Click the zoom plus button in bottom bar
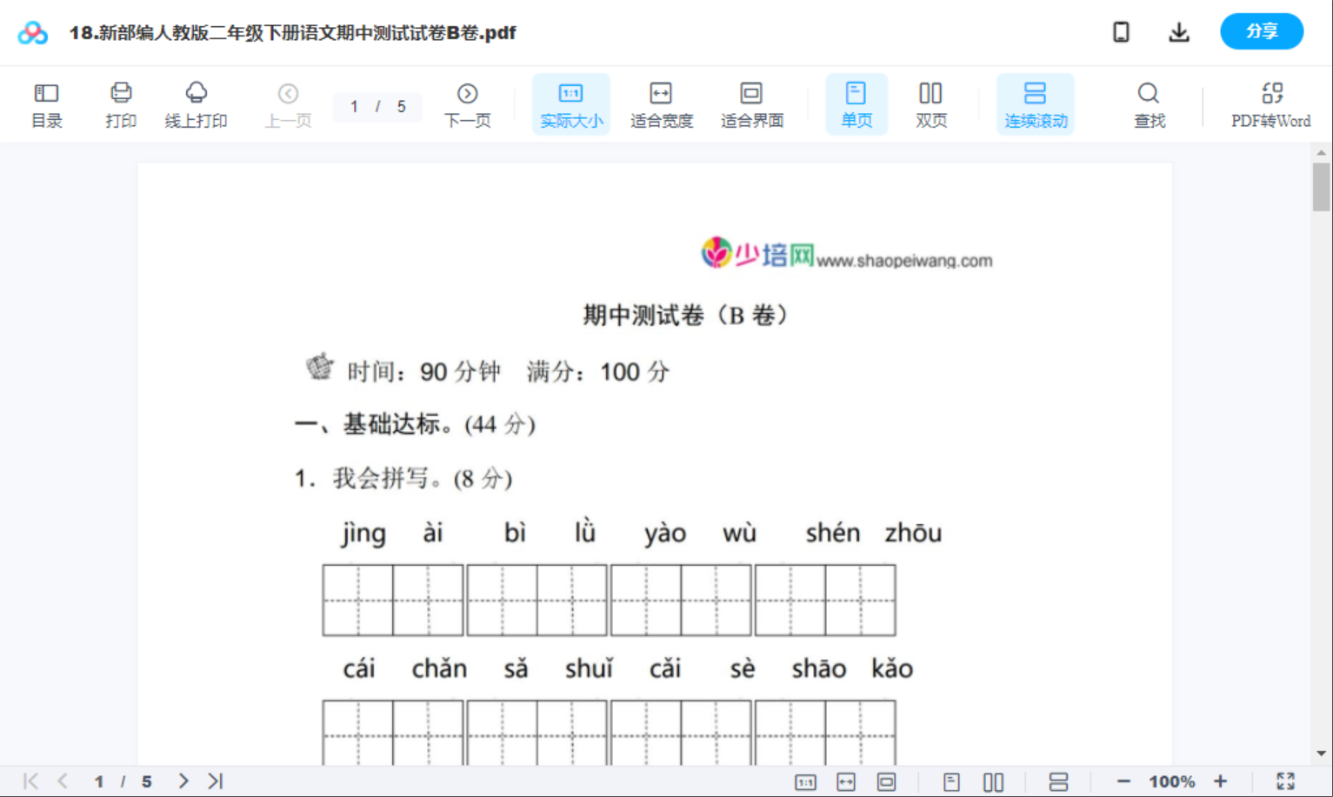Screen dimensions: 1333x797 [x=1221, y=780]
